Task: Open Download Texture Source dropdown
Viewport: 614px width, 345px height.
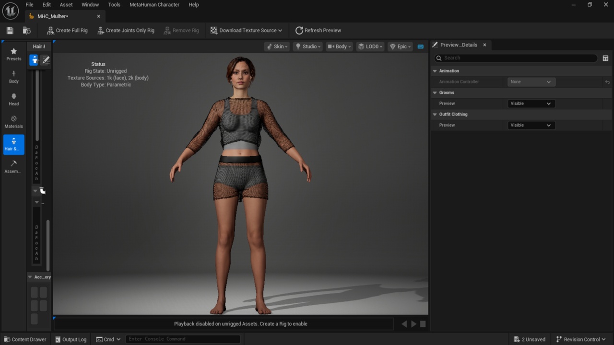Action: (246, 30)
